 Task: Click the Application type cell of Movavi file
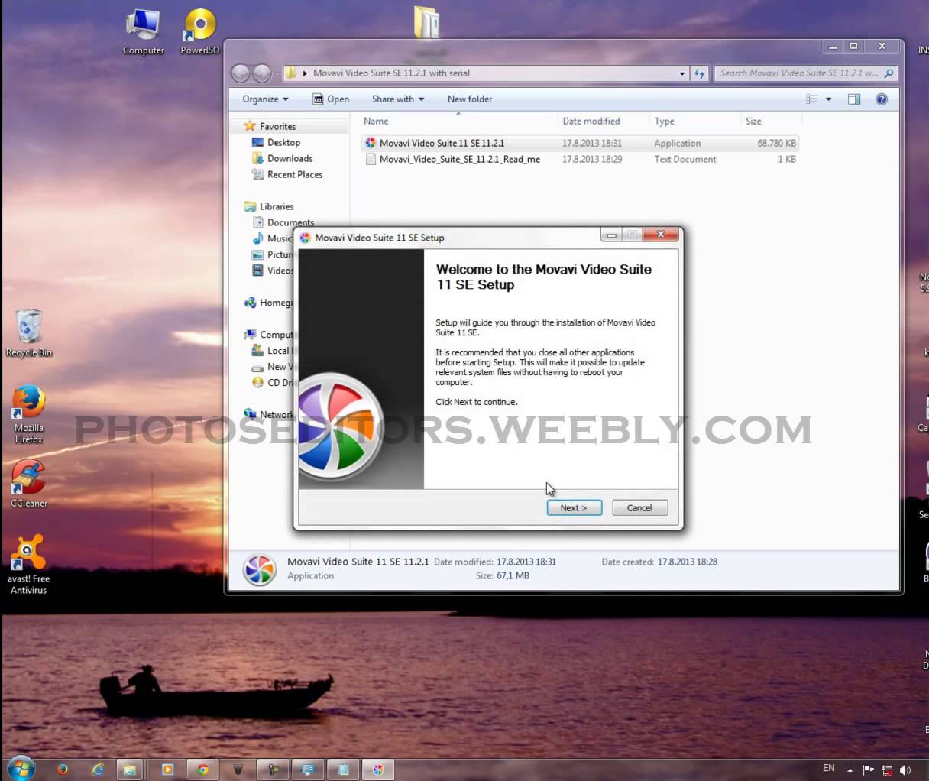677,143
